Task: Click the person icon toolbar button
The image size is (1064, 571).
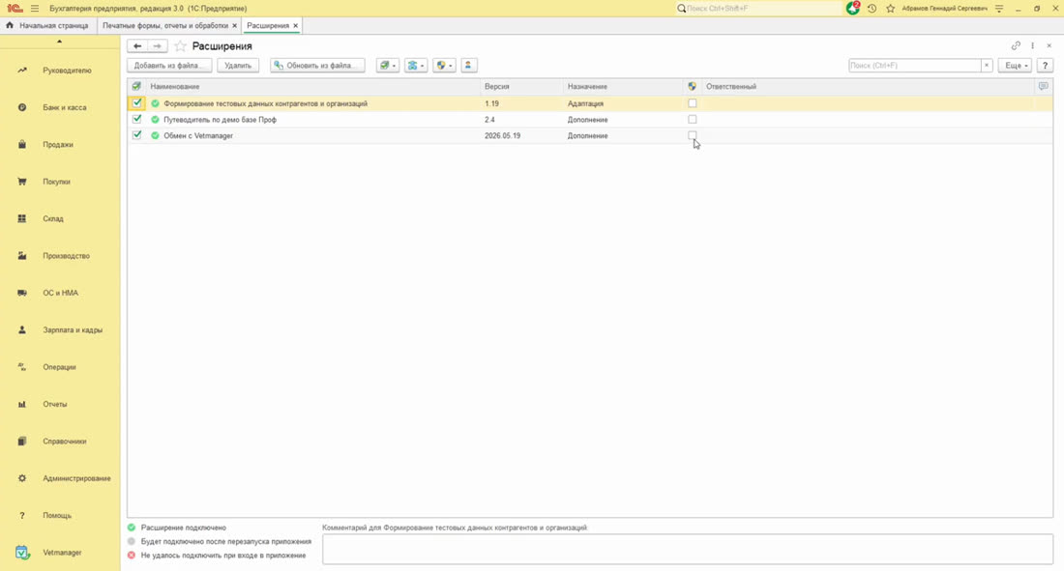Action: pos(468,65)
